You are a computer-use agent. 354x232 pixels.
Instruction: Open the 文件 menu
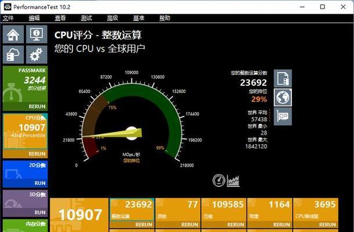[8, 18]
